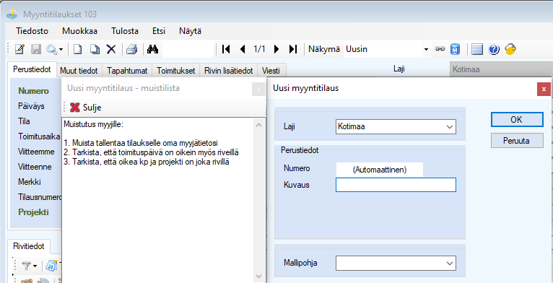This screenshot has height=283, width=553.
Task: Click reminder line 3 about kp ja projekti
Action: (147, 162)
